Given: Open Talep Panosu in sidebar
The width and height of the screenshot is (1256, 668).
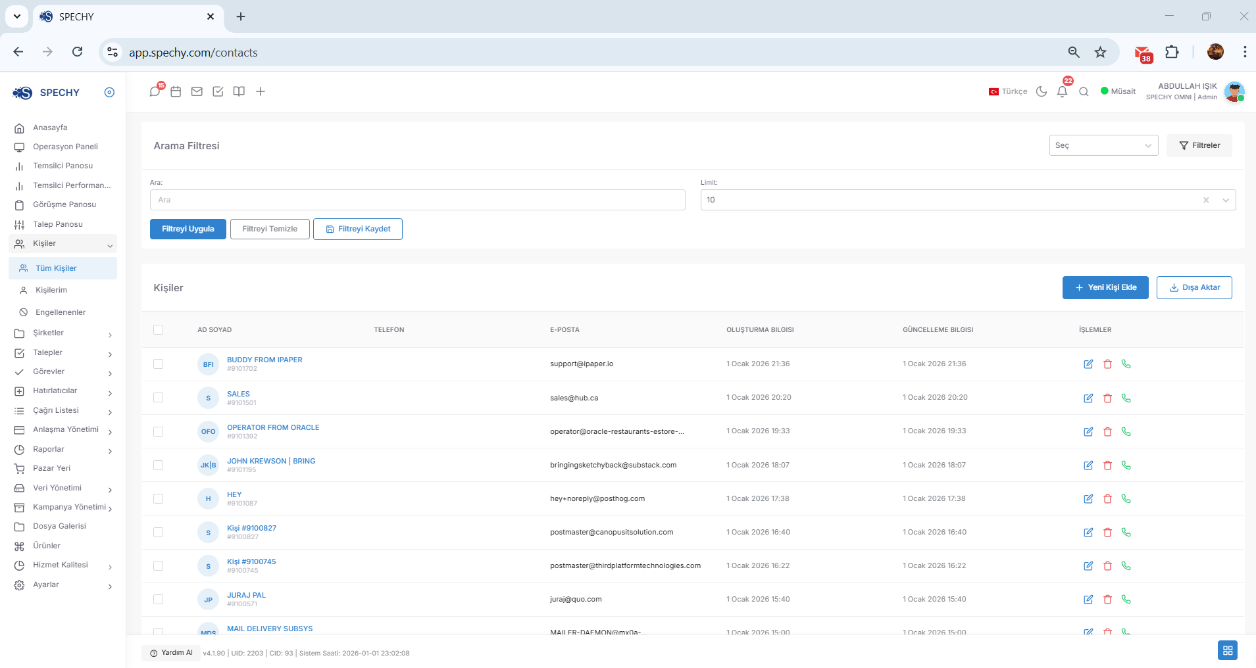Looking at the screenshot, I should click(58, 224).
